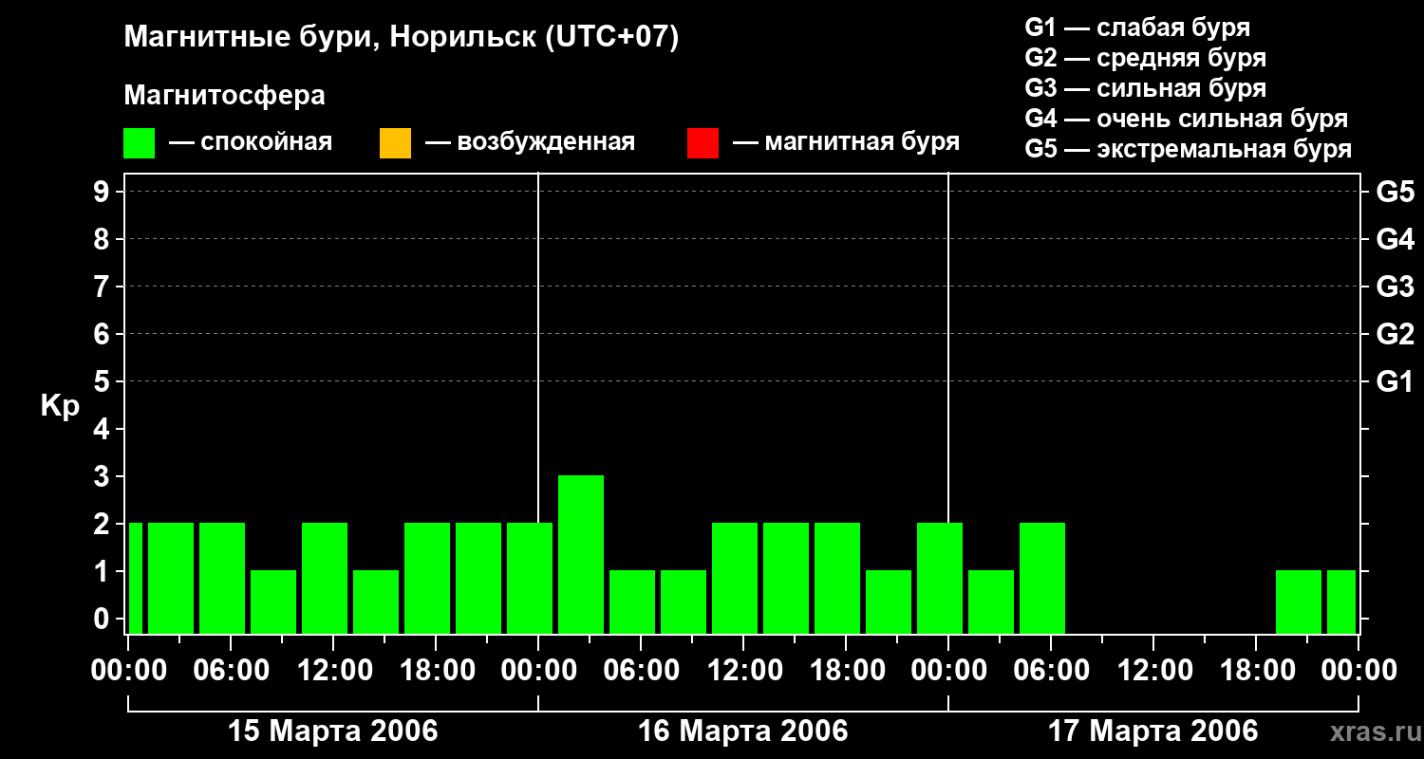Viewport: 1424px width, 759px height.
Task: Click 'G2 — средняя буря' legend line
Action: point(1146,58)
